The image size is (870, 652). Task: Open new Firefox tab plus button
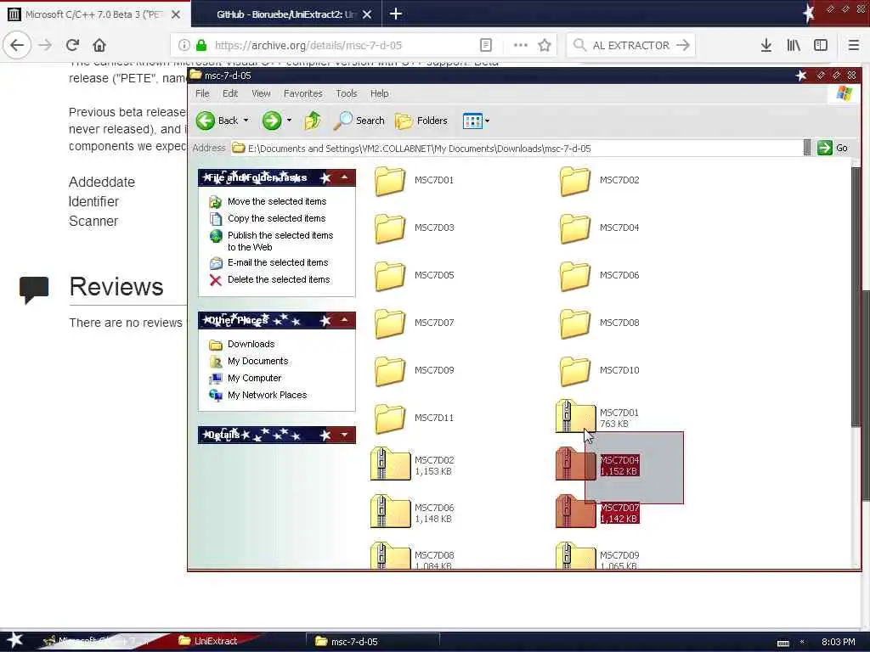[396, 14]
